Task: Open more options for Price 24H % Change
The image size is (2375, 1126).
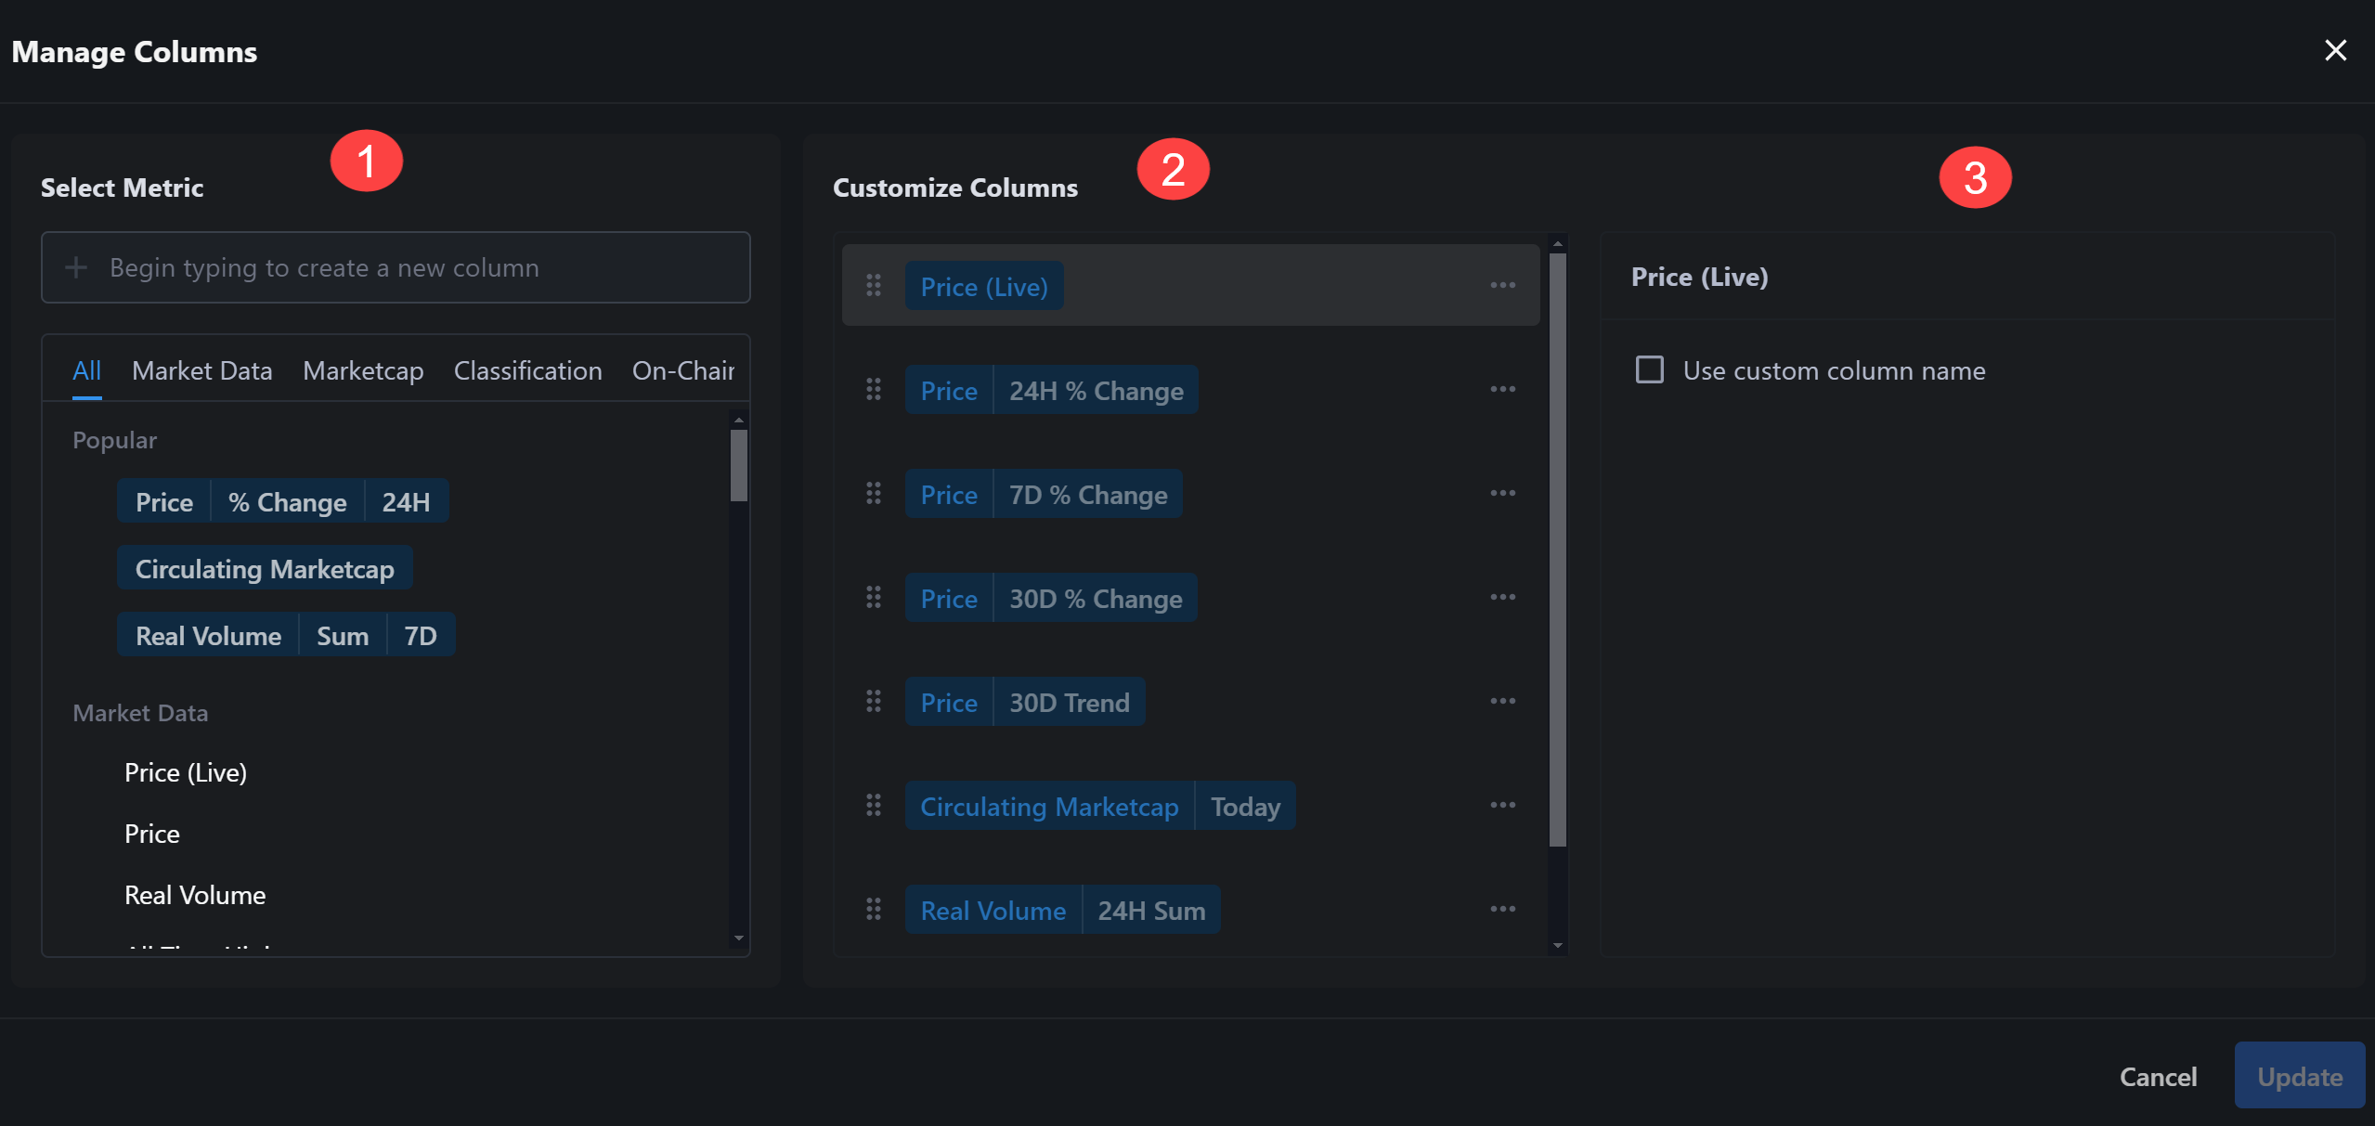Action: point(1502,390)
